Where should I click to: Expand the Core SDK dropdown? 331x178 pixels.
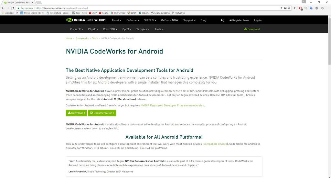tap(110, 29)
